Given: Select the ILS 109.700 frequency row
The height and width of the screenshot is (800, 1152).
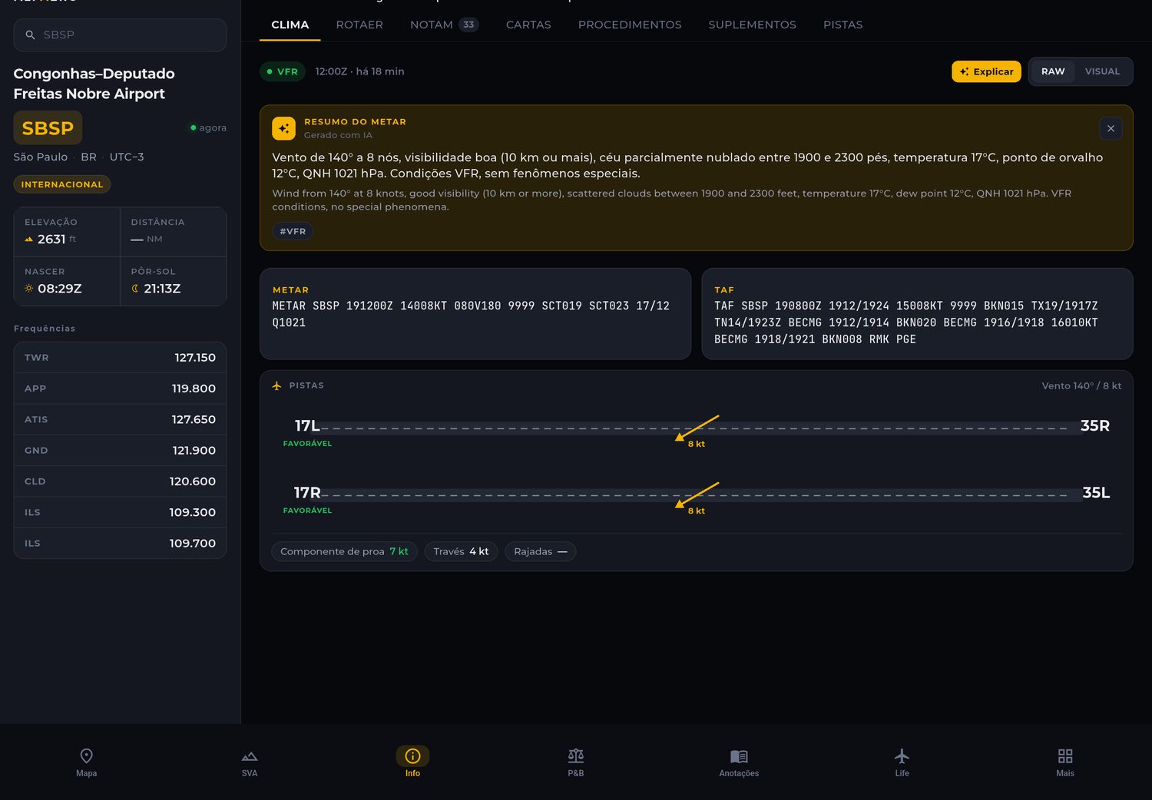Looking at the screenshot, I should click(120, 543).
